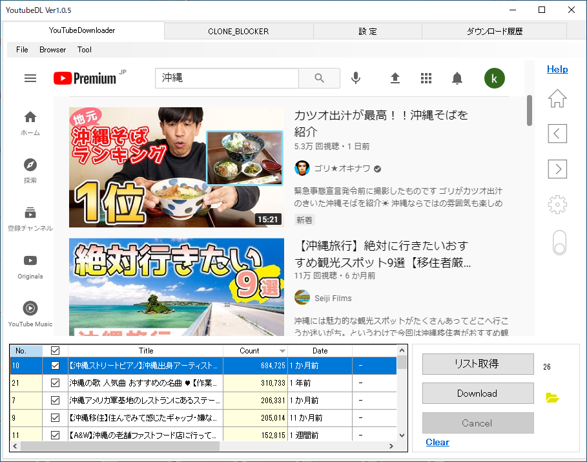Click the list's vertical scrollbar thumb
This screenshot has width=587, height=462.
coord(402,362)
